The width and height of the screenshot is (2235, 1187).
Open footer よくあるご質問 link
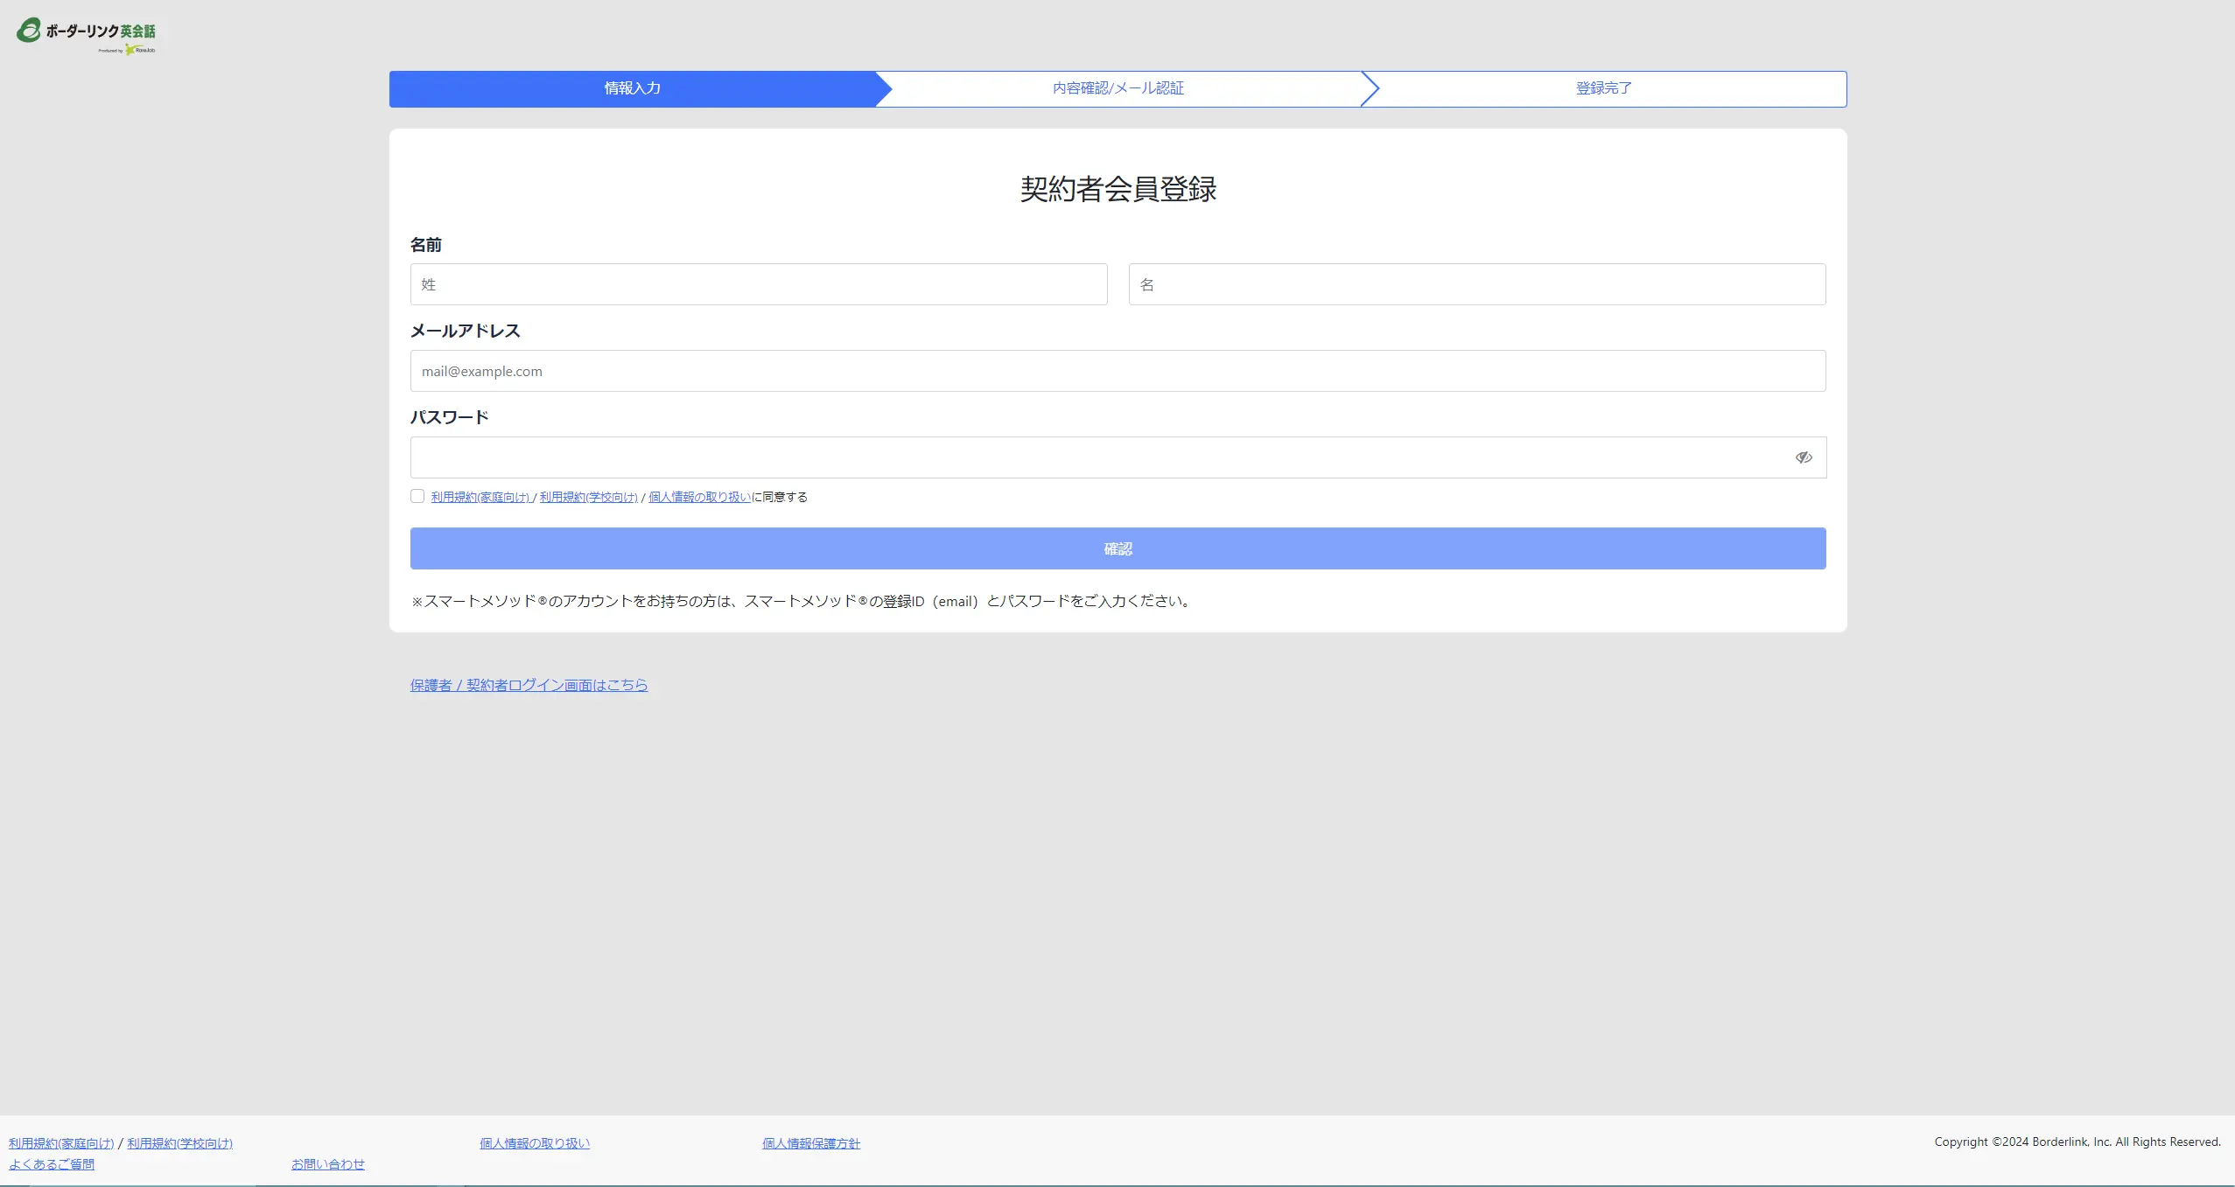point(52,1164)
